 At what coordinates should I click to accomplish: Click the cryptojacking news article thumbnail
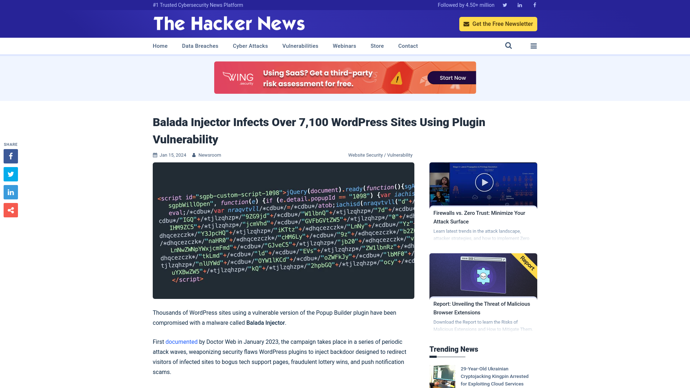tap(443, 377)
